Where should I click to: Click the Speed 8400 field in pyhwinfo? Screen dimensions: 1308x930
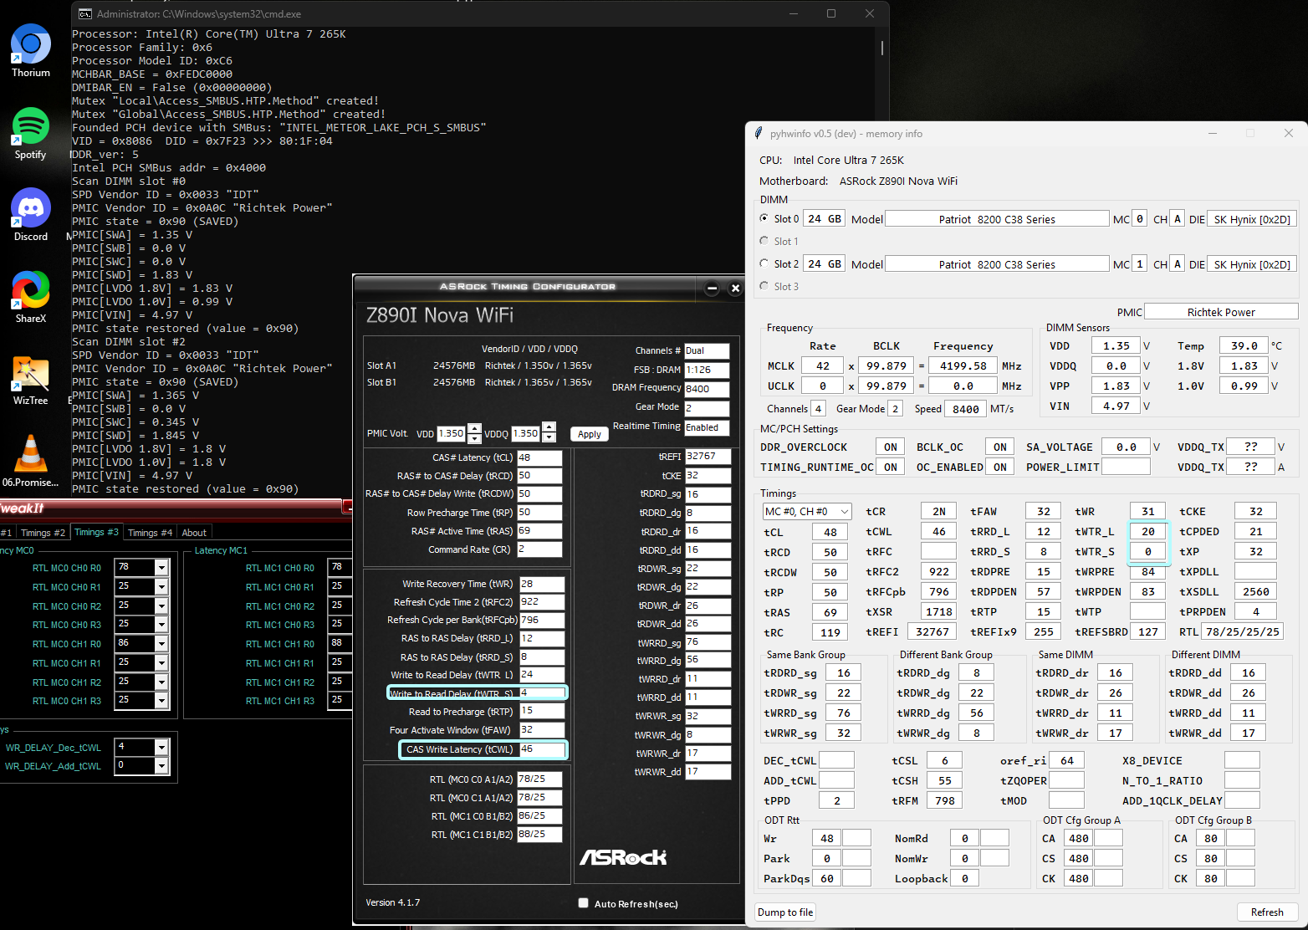965,409
